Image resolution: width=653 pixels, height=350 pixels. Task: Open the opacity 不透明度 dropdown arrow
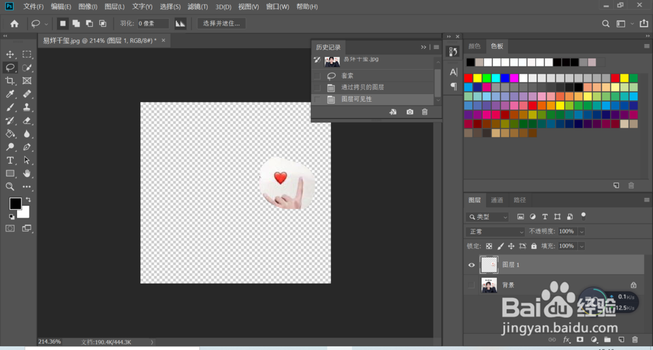581,231
